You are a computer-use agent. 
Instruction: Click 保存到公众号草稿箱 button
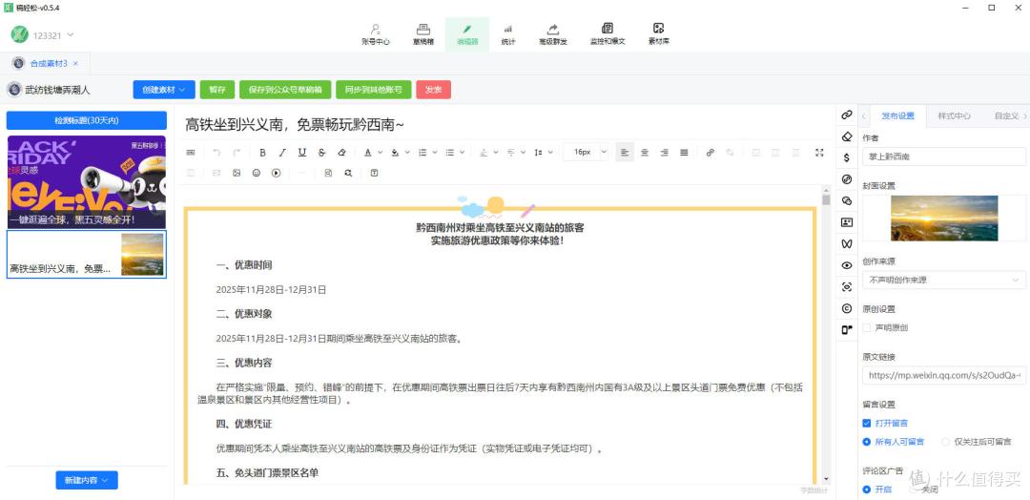point(285,90)
